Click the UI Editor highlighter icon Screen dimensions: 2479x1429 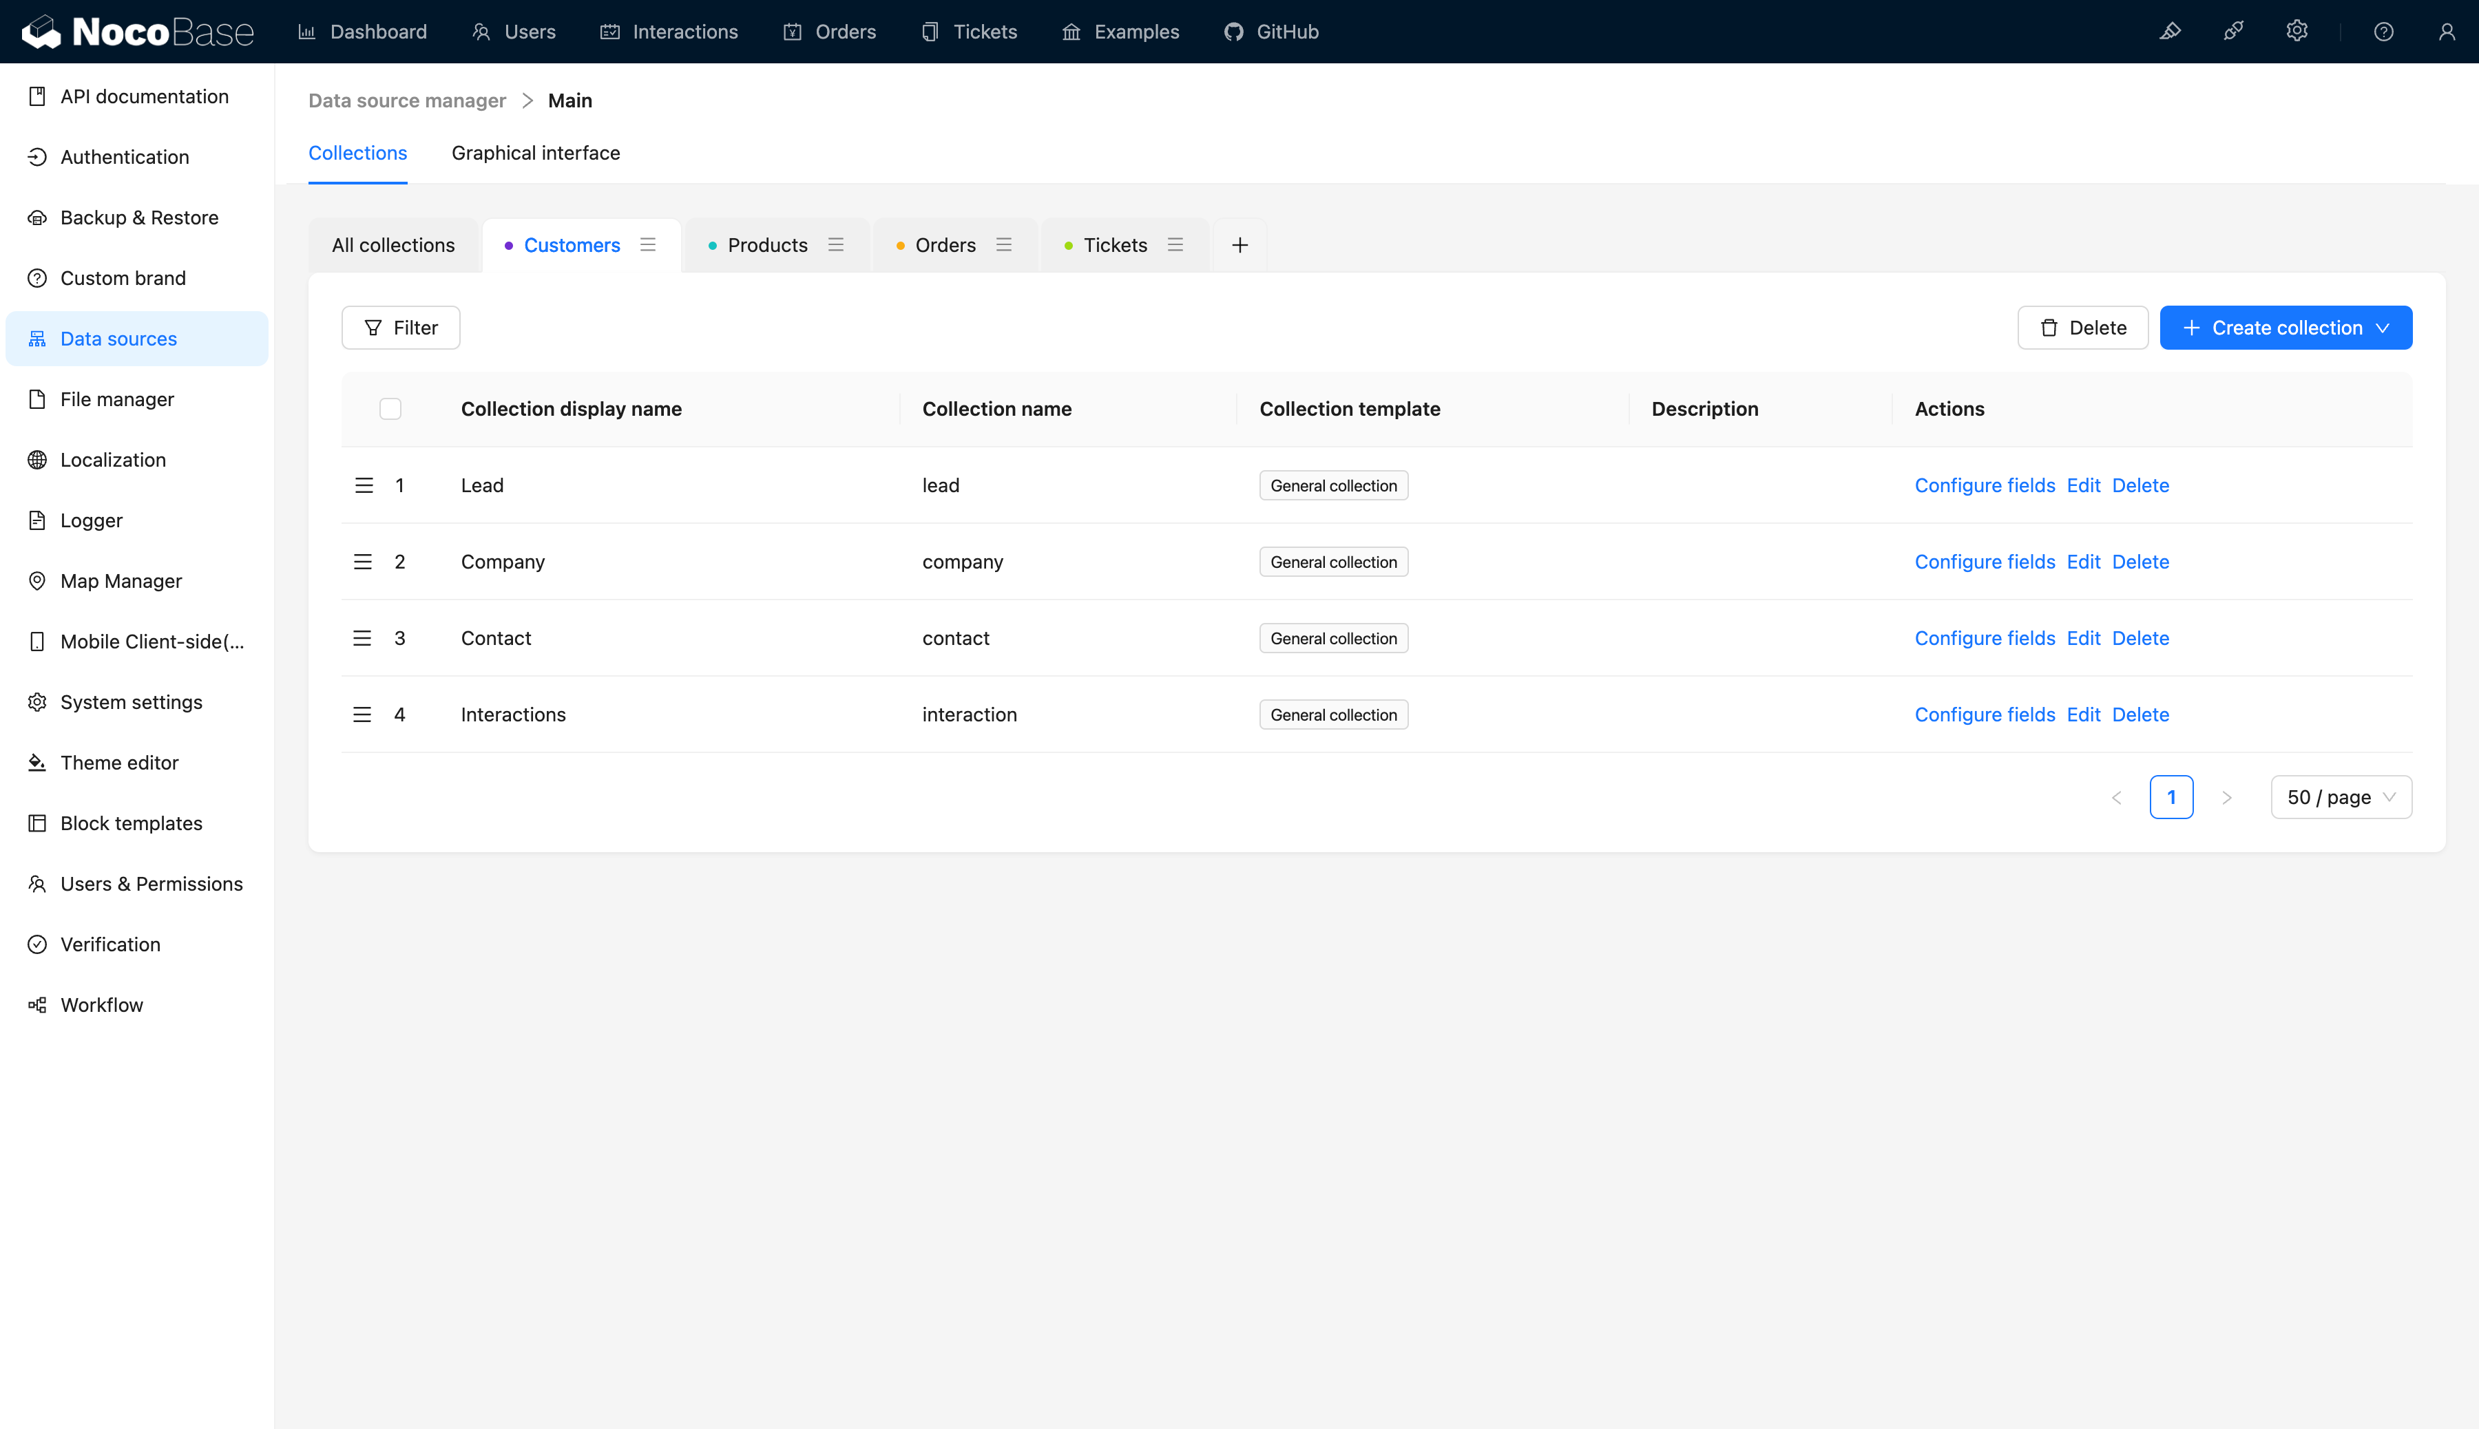pyautogui.click(x=2170, y=32)
